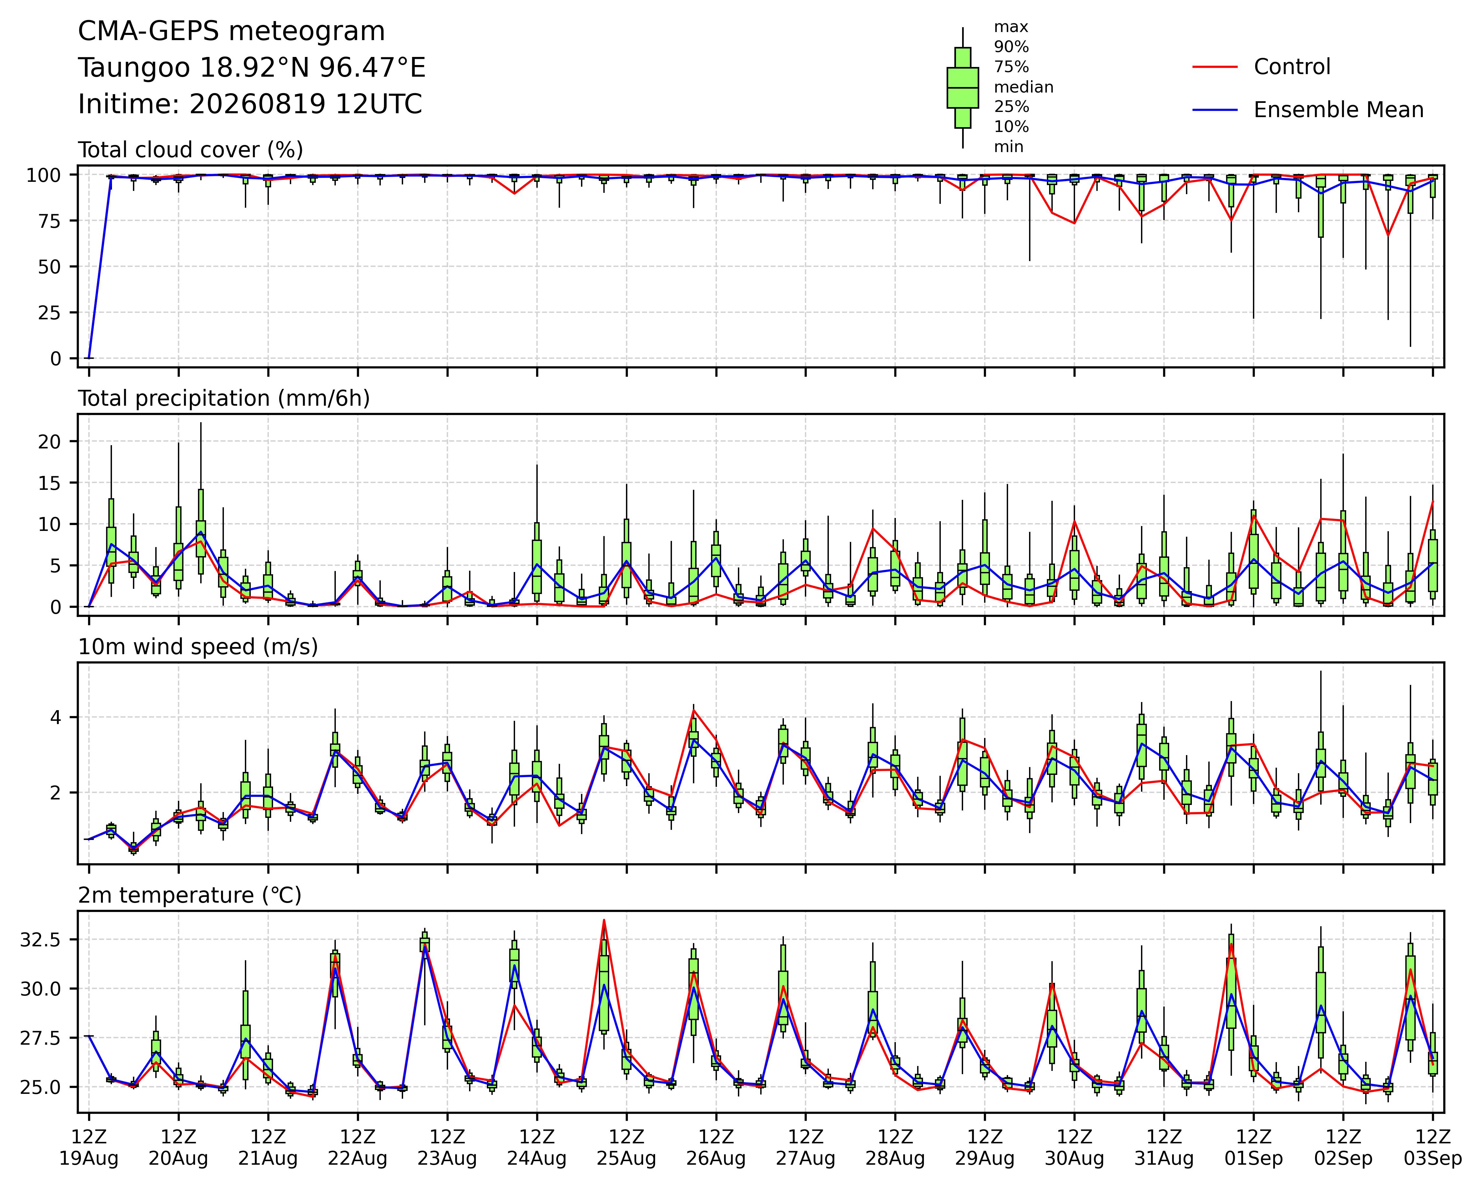
Task: Click the '12Z 21Aug' x-axis label
Action: click(268, 1148)
